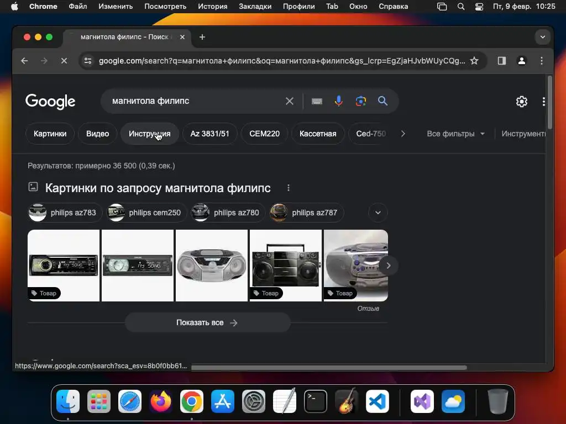Open the silver boombox image thumbnail

[212, 266]
